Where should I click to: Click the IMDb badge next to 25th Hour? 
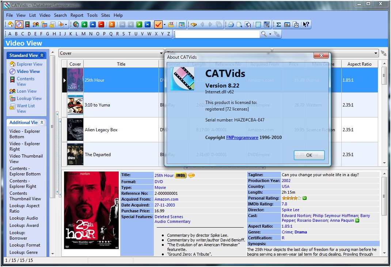pos(181,175)
